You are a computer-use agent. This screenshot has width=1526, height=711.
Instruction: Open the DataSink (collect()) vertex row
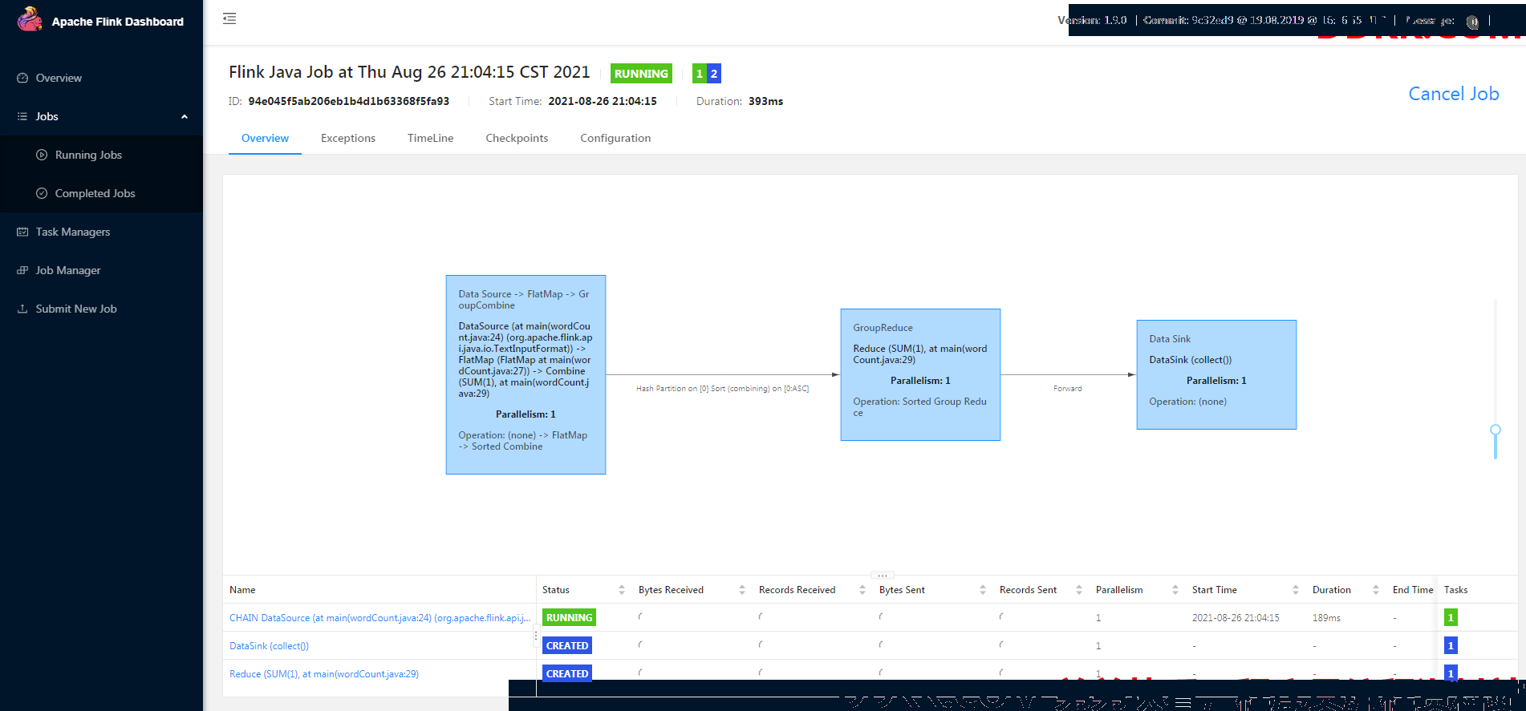click(x=269, y=646)
